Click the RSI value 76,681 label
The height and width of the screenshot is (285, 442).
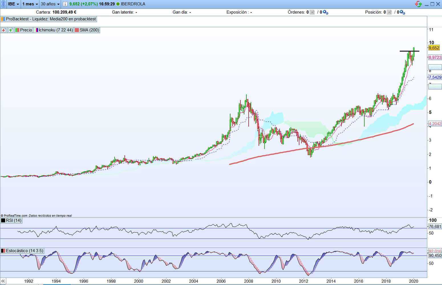(435, 227)
